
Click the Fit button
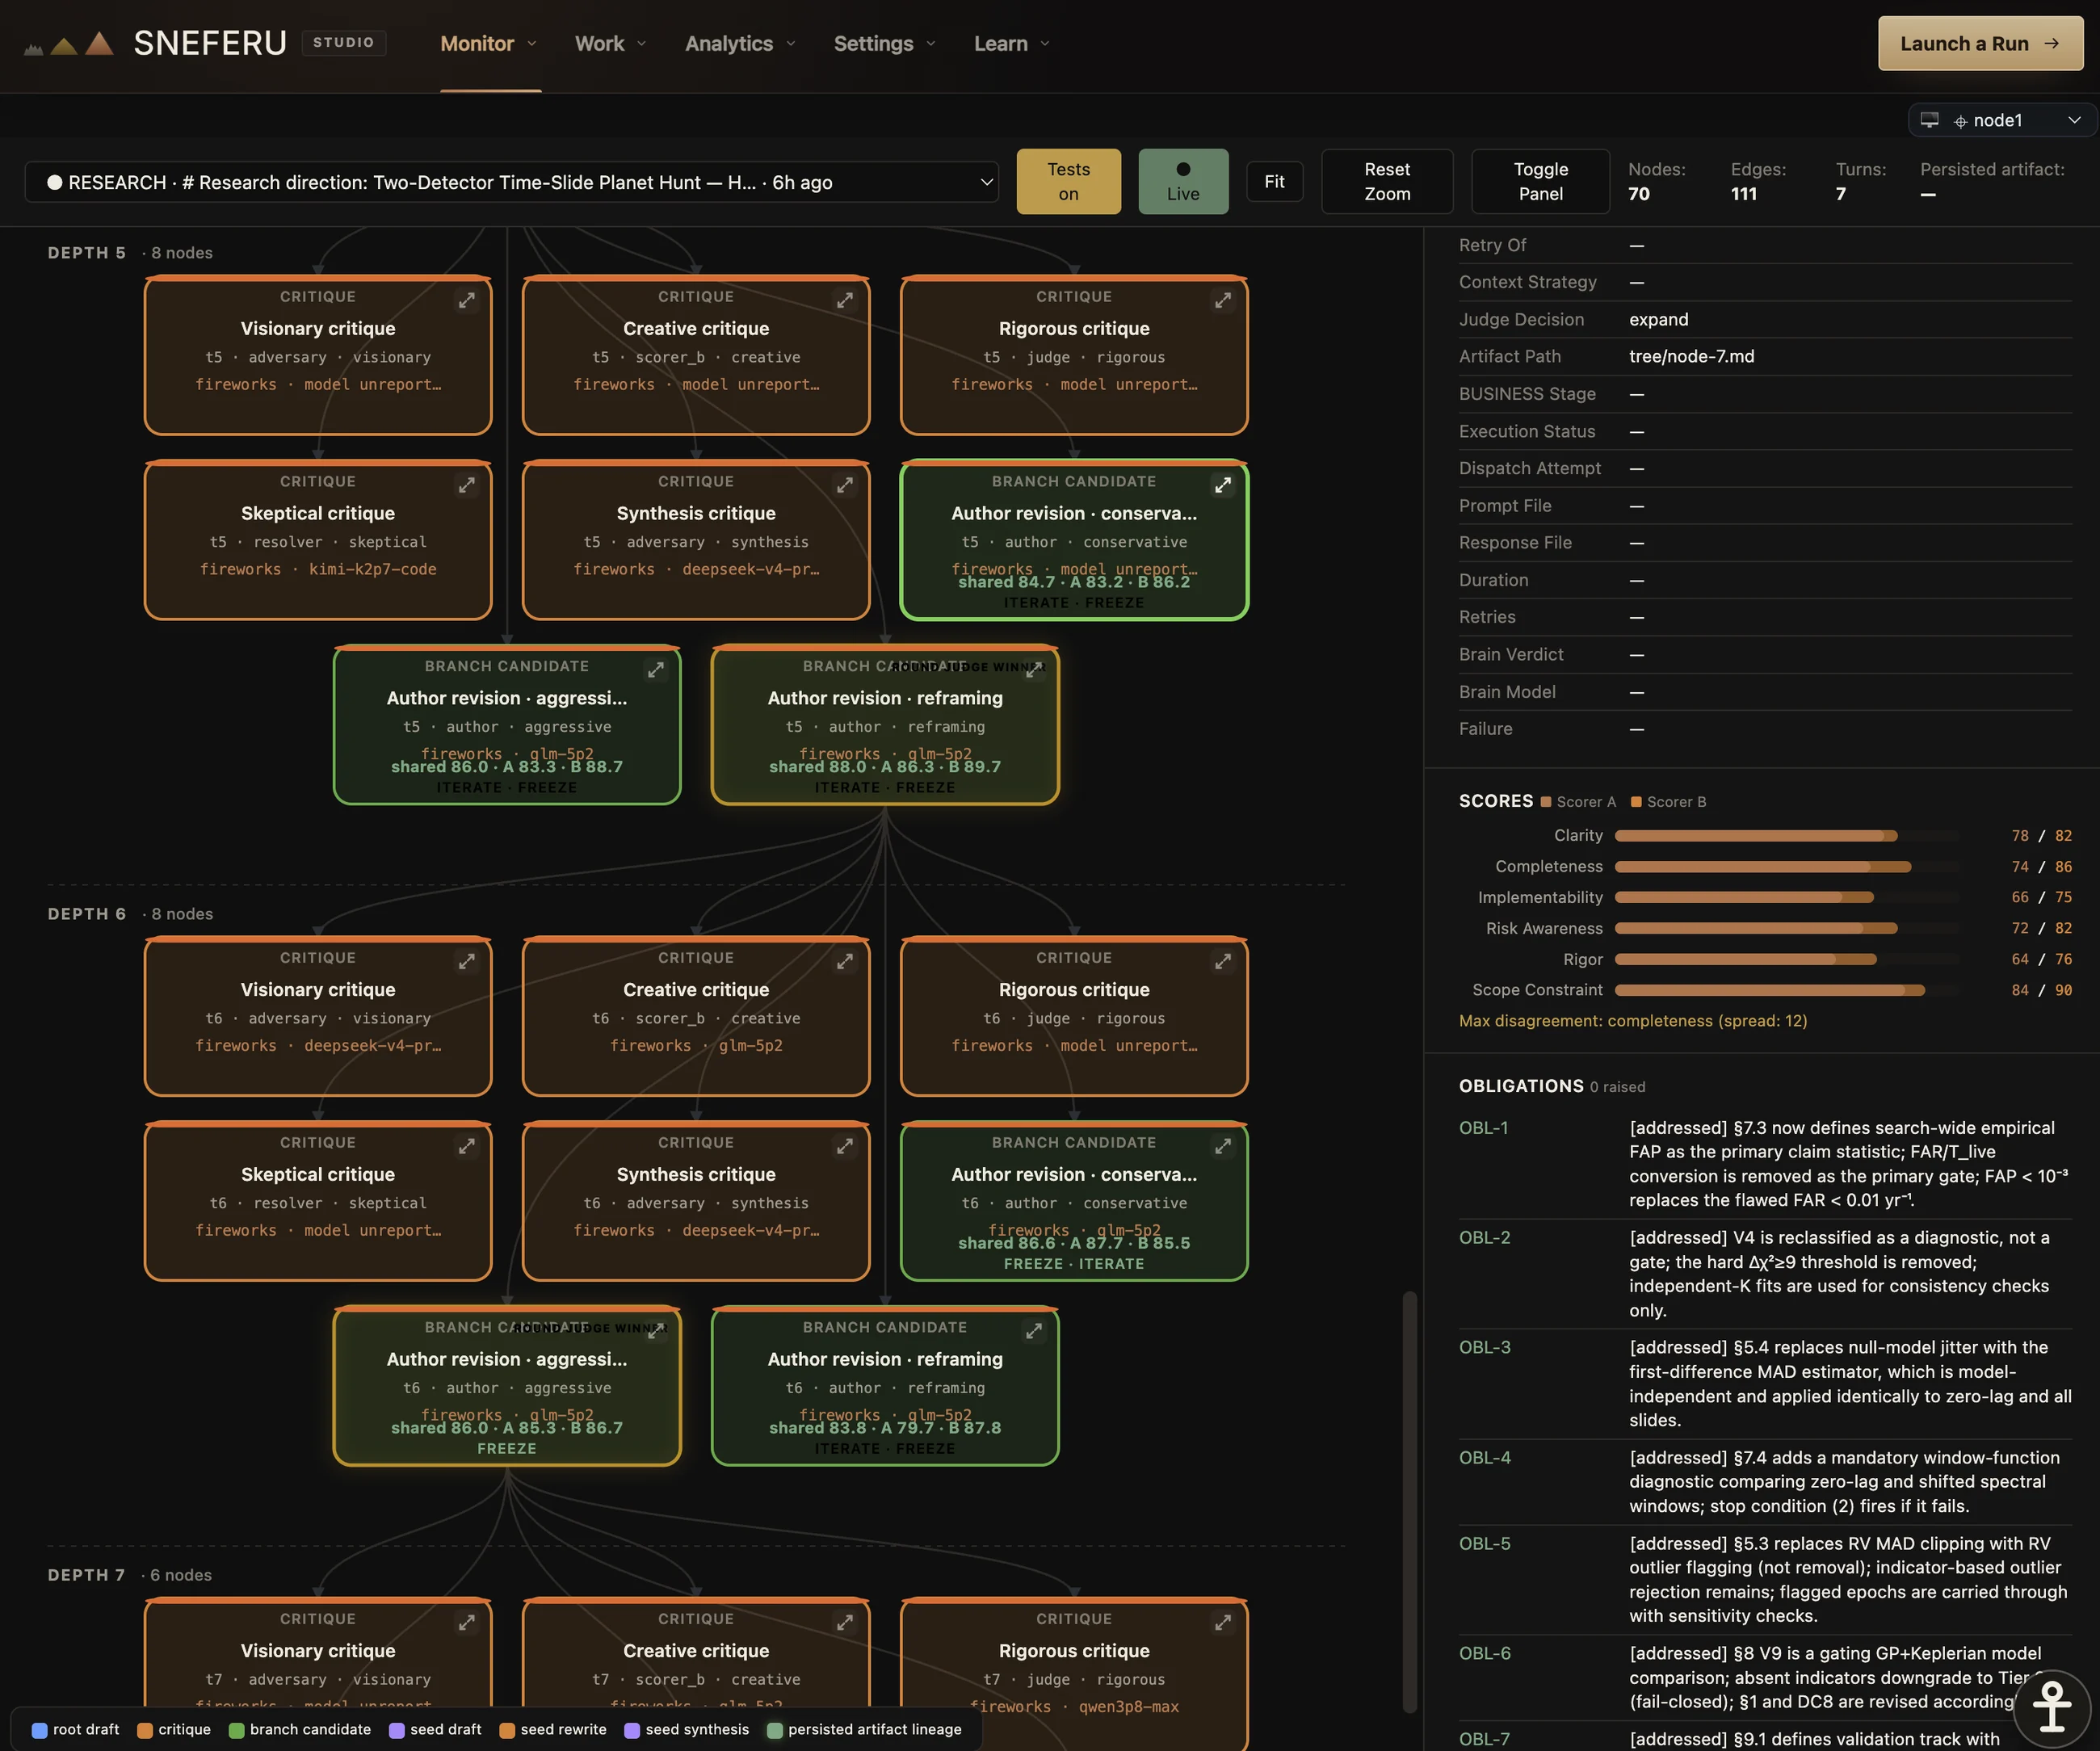pos(1274,181)
